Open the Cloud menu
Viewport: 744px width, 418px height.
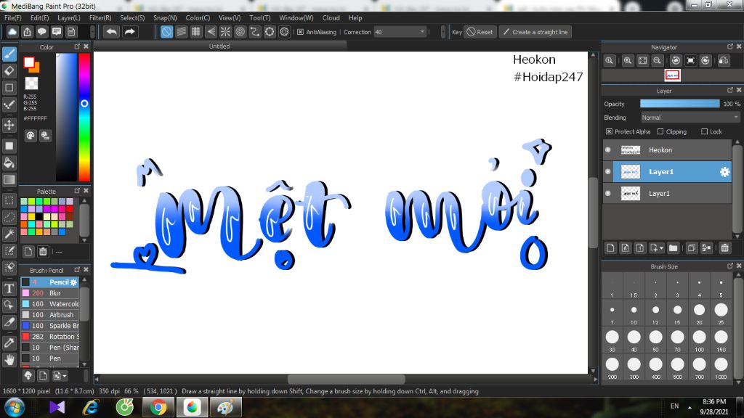pos(331,17)
